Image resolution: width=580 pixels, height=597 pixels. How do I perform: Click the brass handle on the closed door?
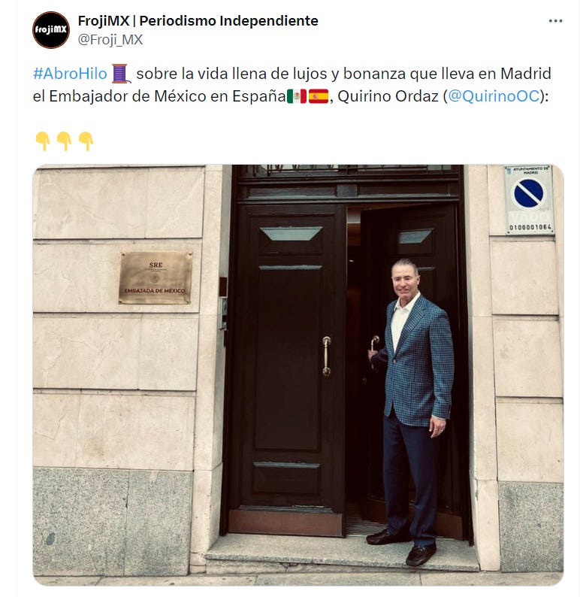[326, 356]
